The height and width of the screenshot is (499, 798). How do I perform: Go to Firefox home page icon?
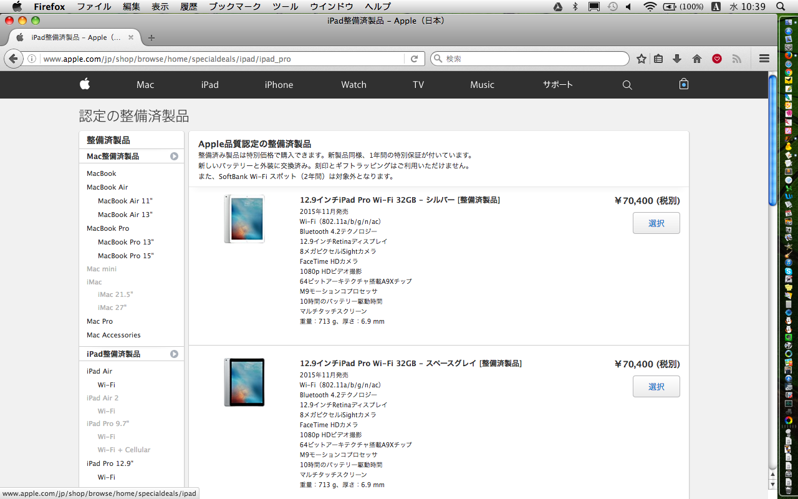click(697, 59)
